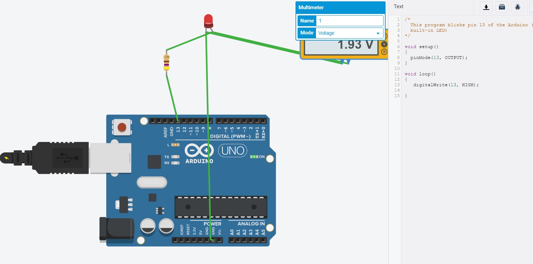Click the black ATmega microcontroller chip
The image size is (533, 264).
(x=220, y=207)
